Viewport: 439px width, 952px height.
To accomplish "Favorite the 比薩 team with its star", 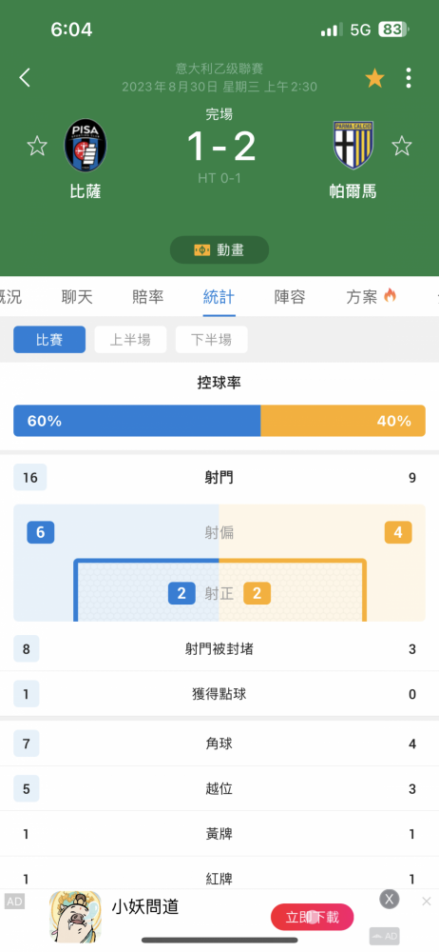I will [x=37, y=146].
